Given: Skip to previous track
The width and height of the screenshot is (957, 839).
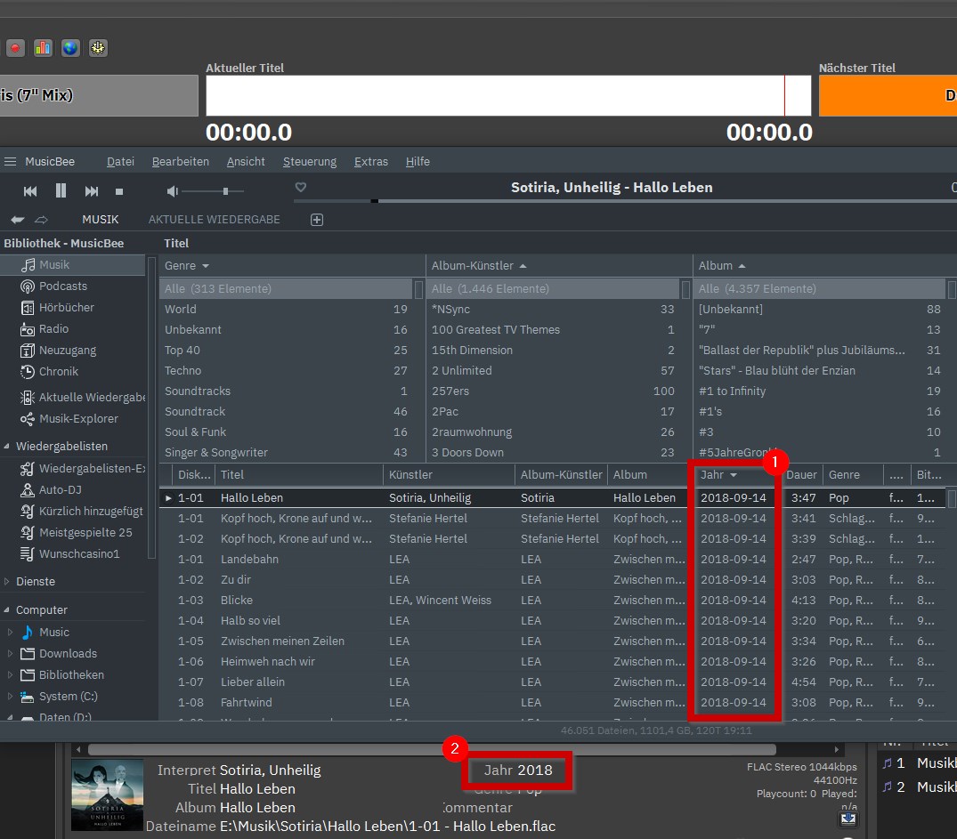Looking at the screenshot, I should tap(30, 191).
